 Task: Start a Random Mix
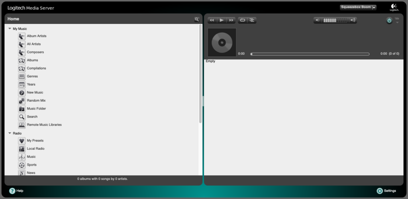click(x=36, y=100)
